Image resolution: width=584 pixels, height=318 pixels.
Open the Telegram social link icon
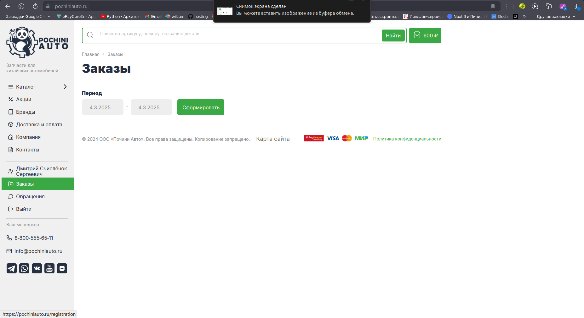[12, 268]
